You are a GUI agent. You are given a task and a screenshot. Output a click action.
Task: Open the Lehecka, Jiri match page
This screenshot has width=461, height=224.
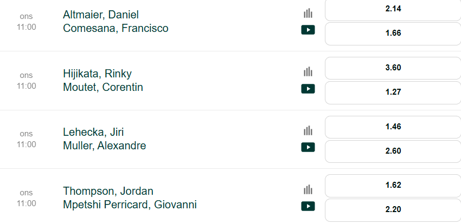(93, 132)
